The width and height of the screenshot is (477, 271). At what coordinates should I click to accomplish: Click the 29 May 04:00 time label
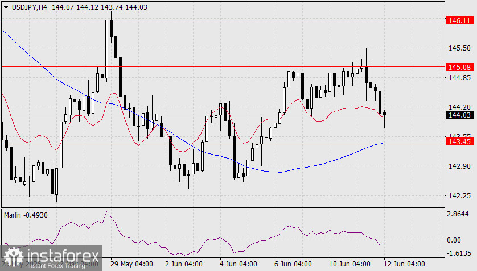click(x=131, y=264)
